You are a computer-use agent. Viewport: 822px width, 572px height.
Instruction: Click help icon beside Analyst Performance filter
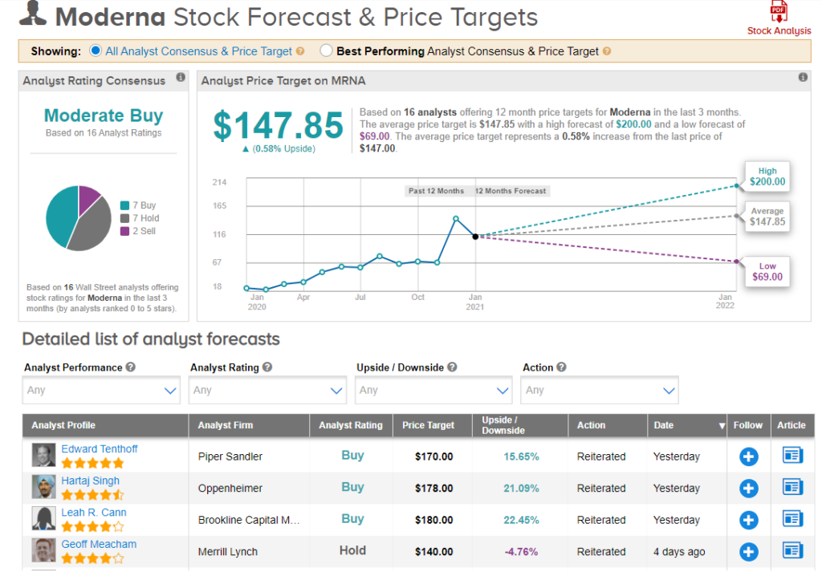pyautogui.click(x=131, y=367)
